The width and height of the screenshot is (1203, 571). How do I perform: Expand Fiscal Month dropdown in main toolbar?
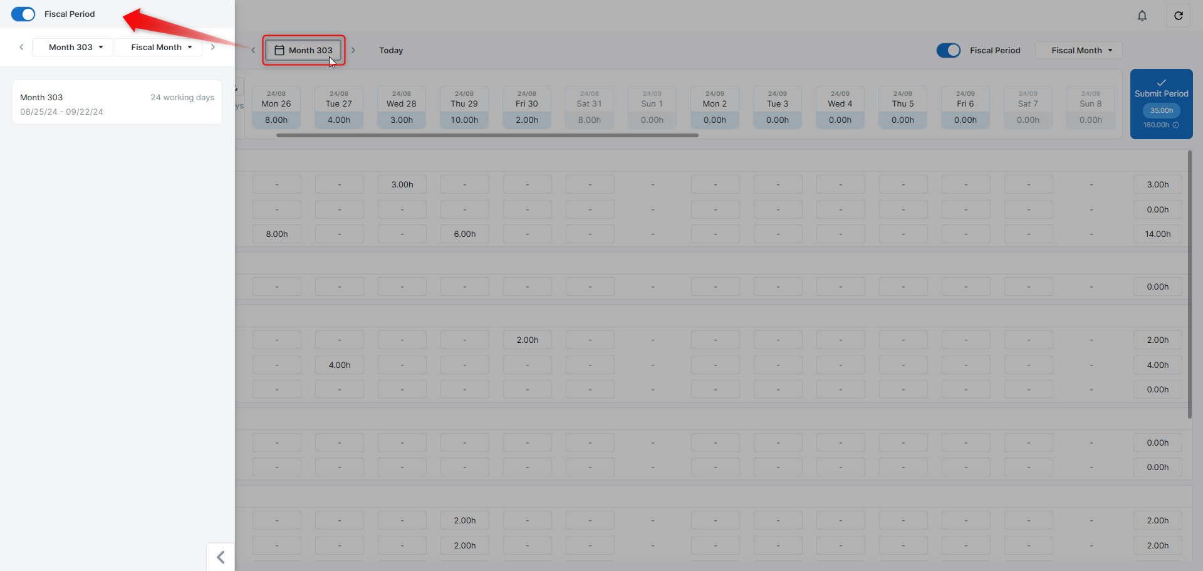click(1078, 50)
